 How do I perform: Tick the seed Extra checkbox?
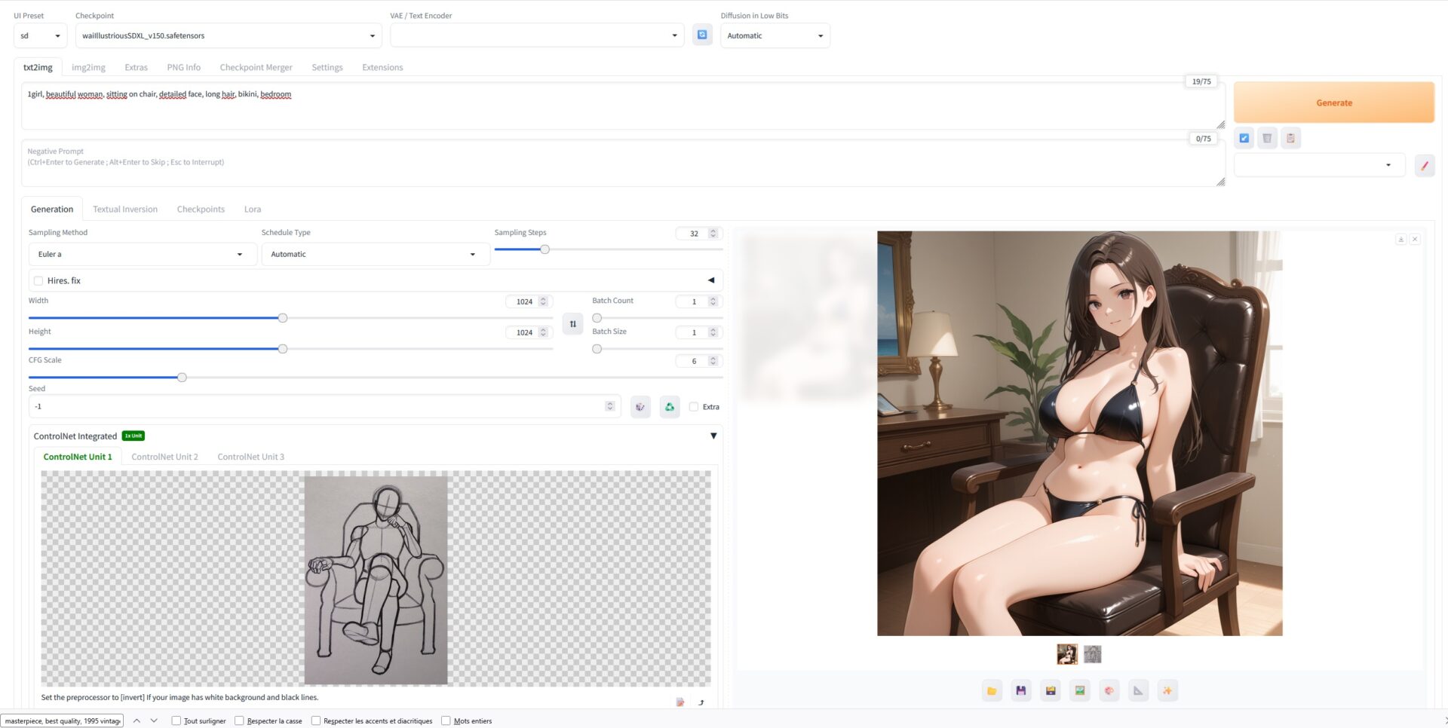(x=694, y=407)
